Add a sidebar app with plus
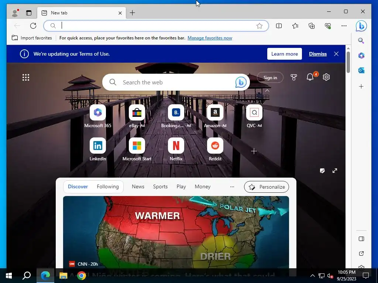 361,86
